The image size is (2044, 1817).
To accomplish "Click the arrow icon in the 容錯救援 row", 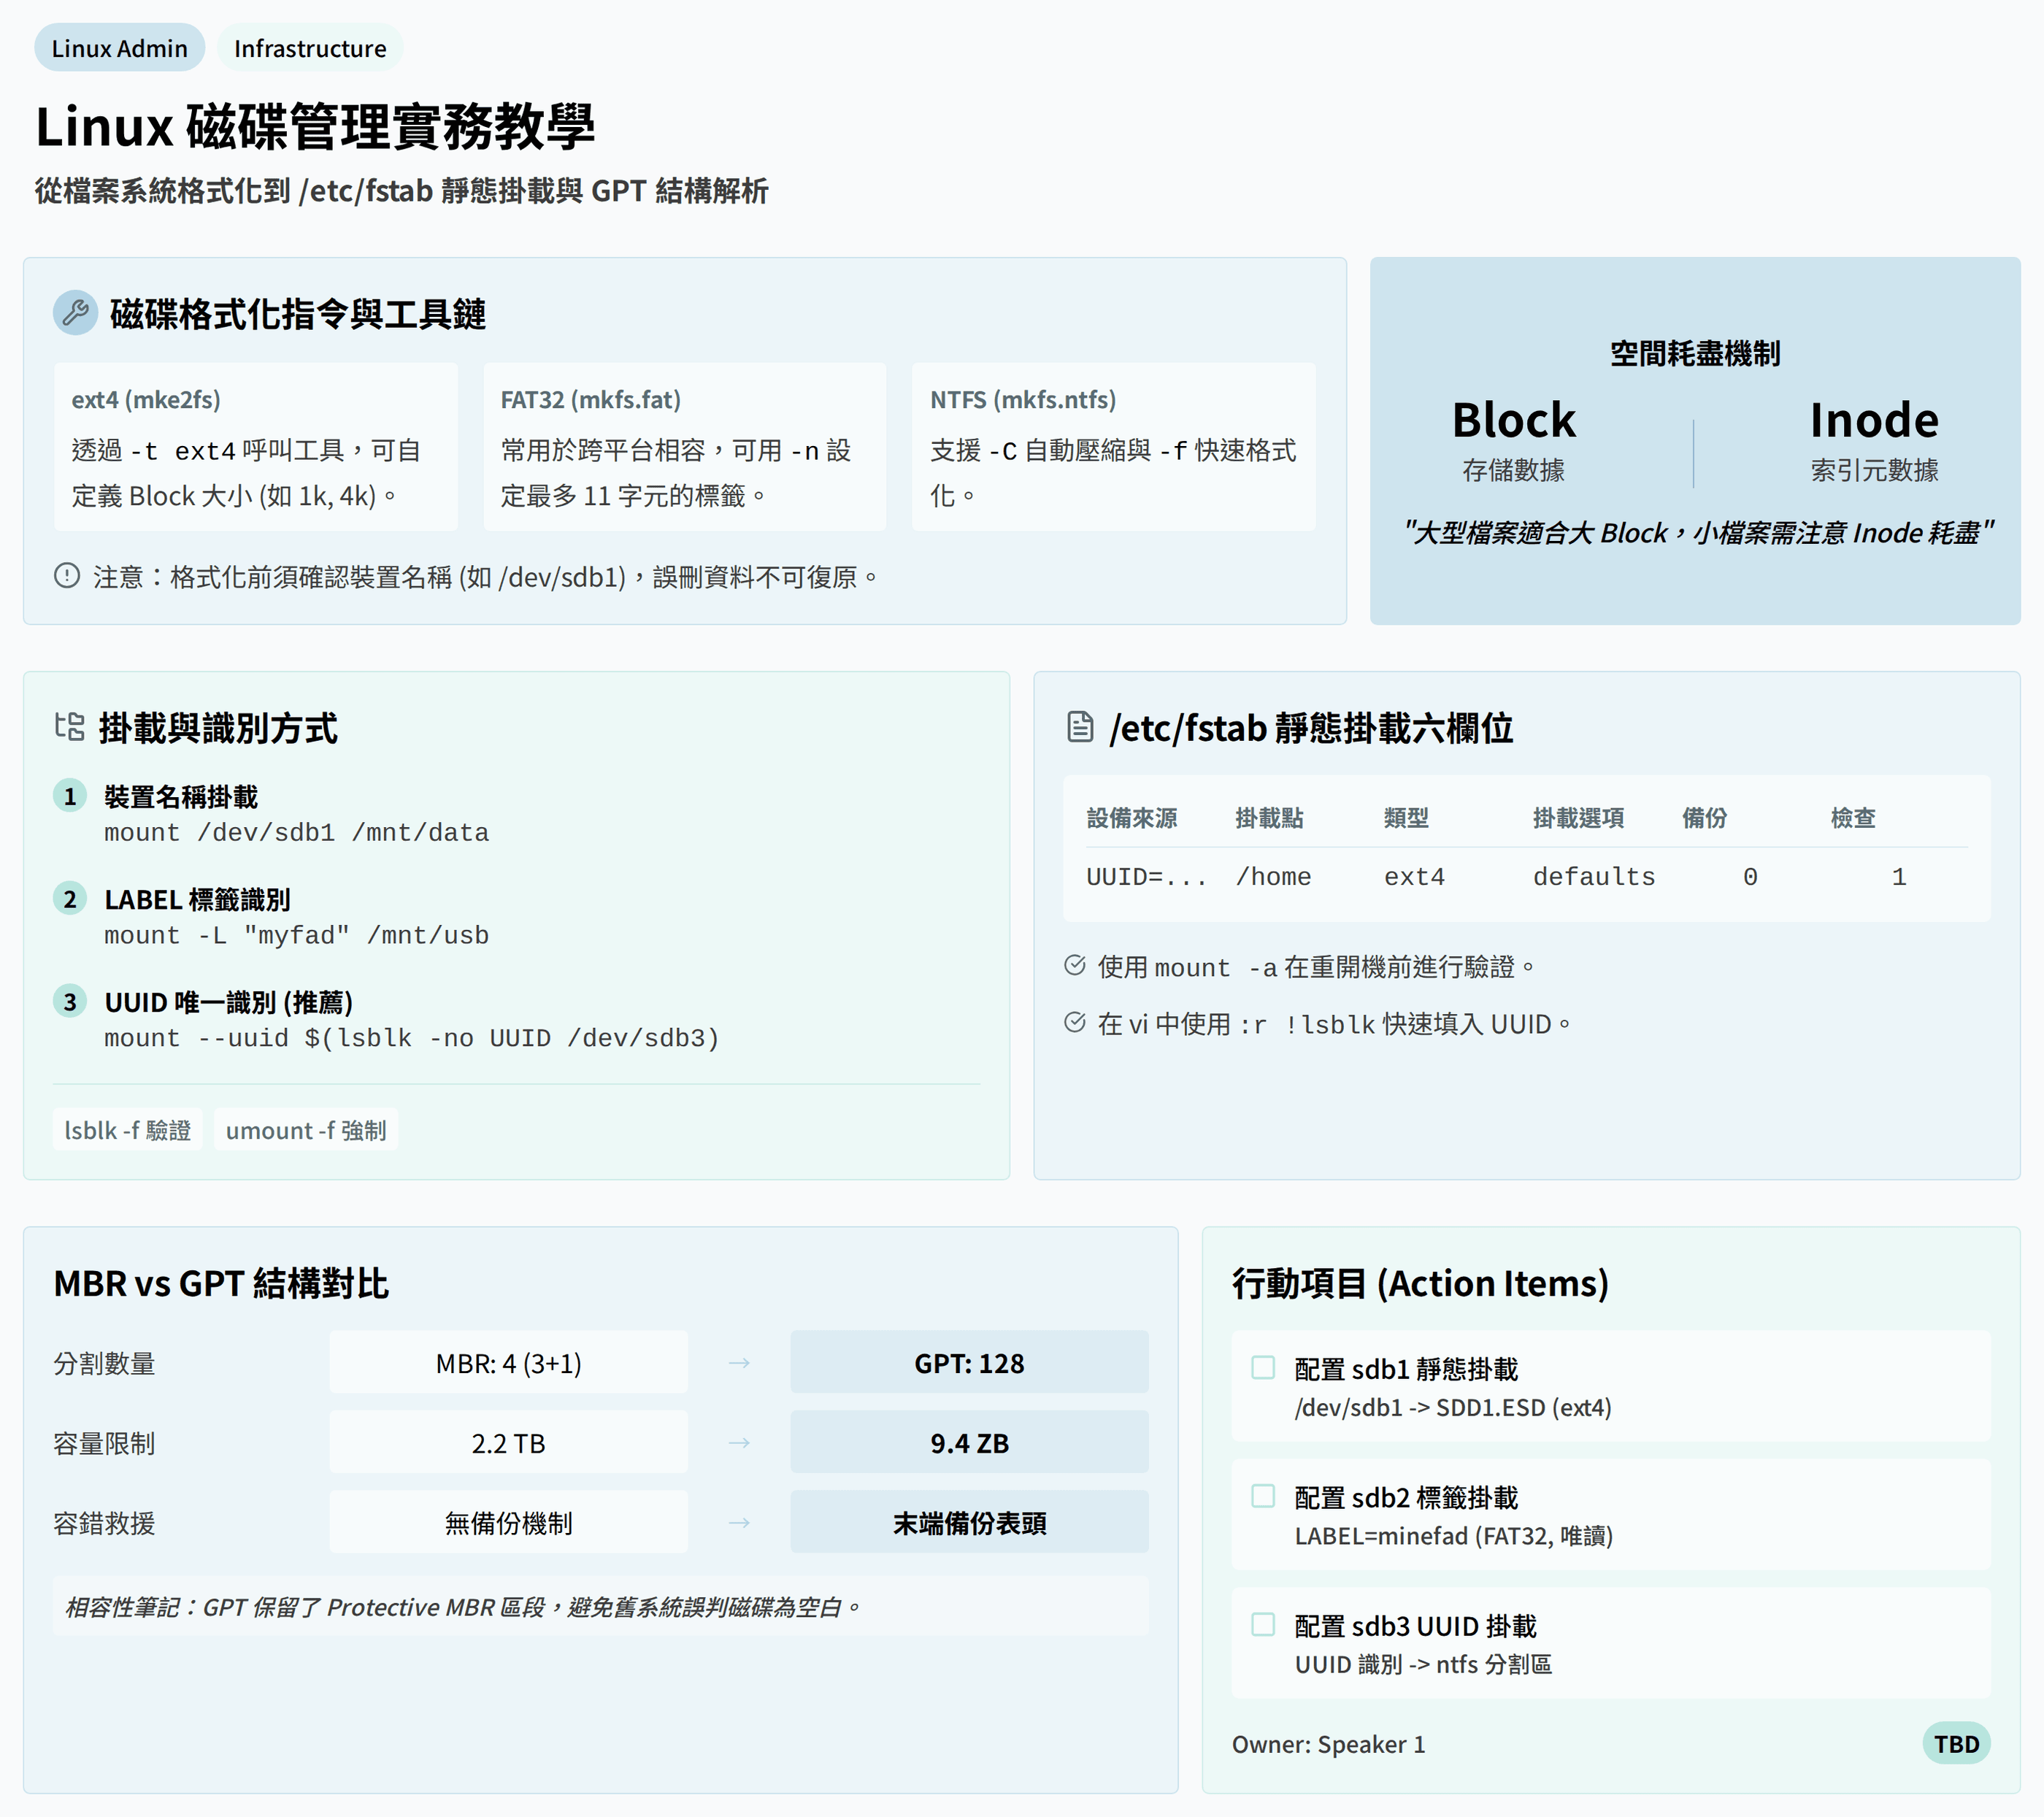I will (739, 1523).
